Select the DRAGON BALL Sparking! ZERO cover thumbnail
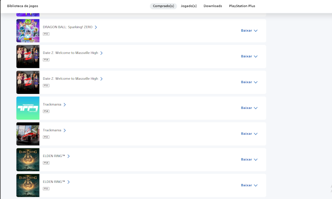 [28, 31]
